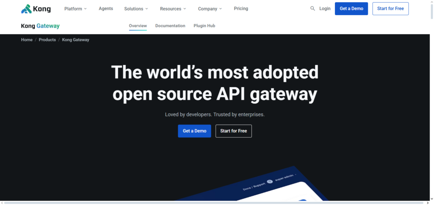This screenshot has width=434, height=205.
Task: Select the Overview tab
Action: pos(138,26)
